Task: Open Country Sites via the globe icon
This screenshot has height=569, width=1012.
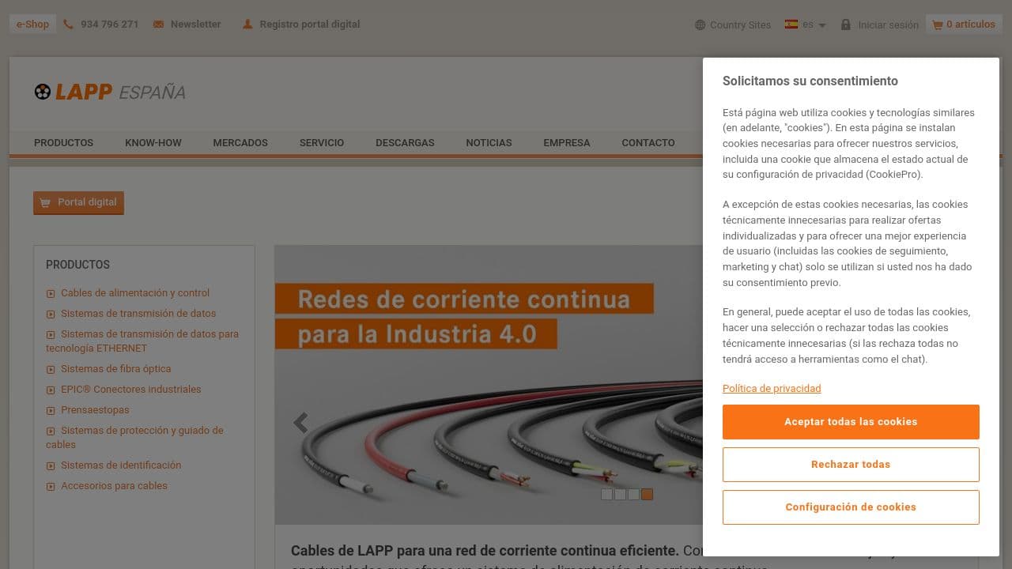Action: pyautogui.click(x=699, y=24)
